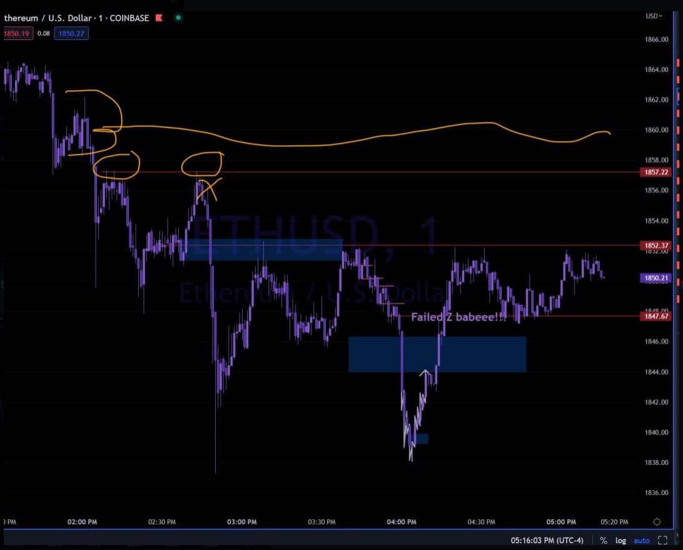683x550 pixels.
Task: Click the 1860.00 price axis label
Action: [x=656, y=129]
